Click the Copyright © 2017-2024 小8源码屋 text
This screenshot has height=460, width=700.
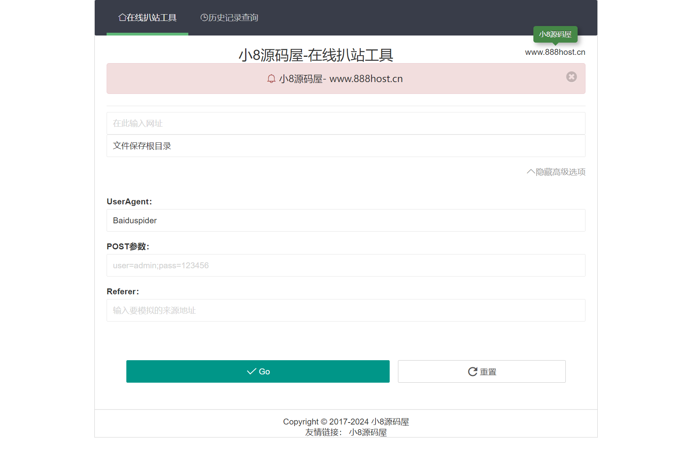coord(346,422)
